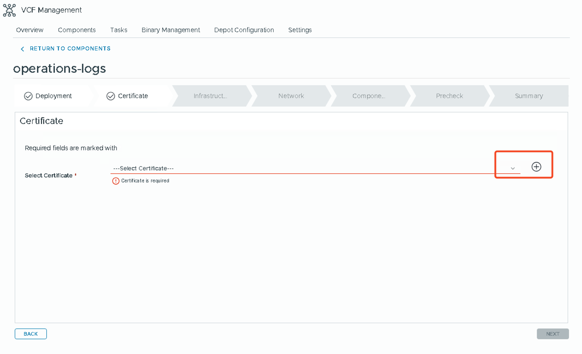Expand the Select Certificate dropdown arrow
This screenshot has height=354, width=582.
512,169
